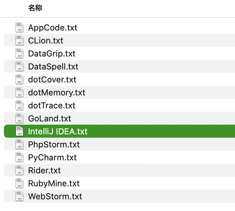
Task: Select the GoLand.txt file name
Action: tap(49, 119)
